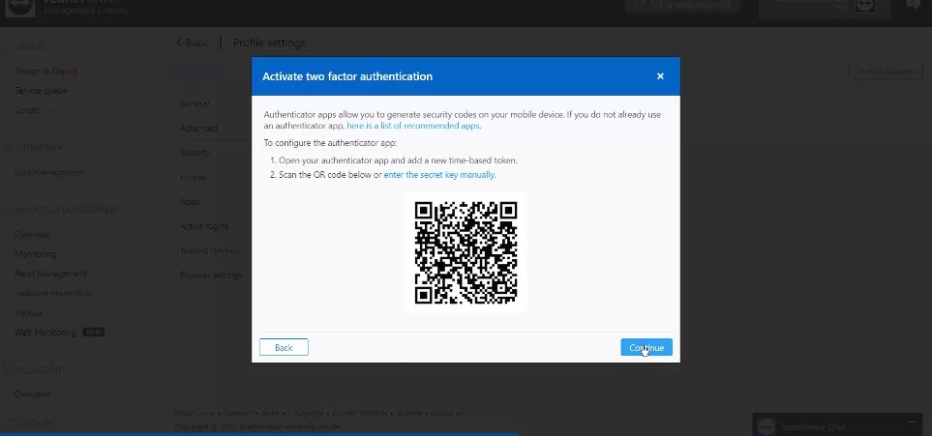Click the TeamViewer logo icon
The image size is (932, 436).
point(20,7)
